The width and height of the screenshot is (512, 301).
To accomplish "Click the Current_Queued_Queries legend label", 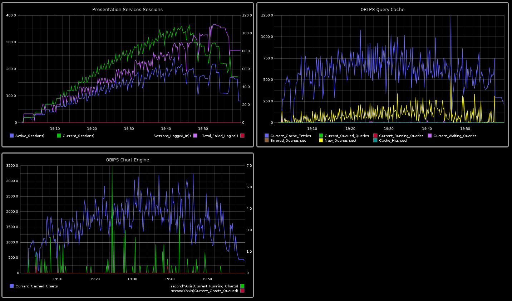I will pos(346,136).
